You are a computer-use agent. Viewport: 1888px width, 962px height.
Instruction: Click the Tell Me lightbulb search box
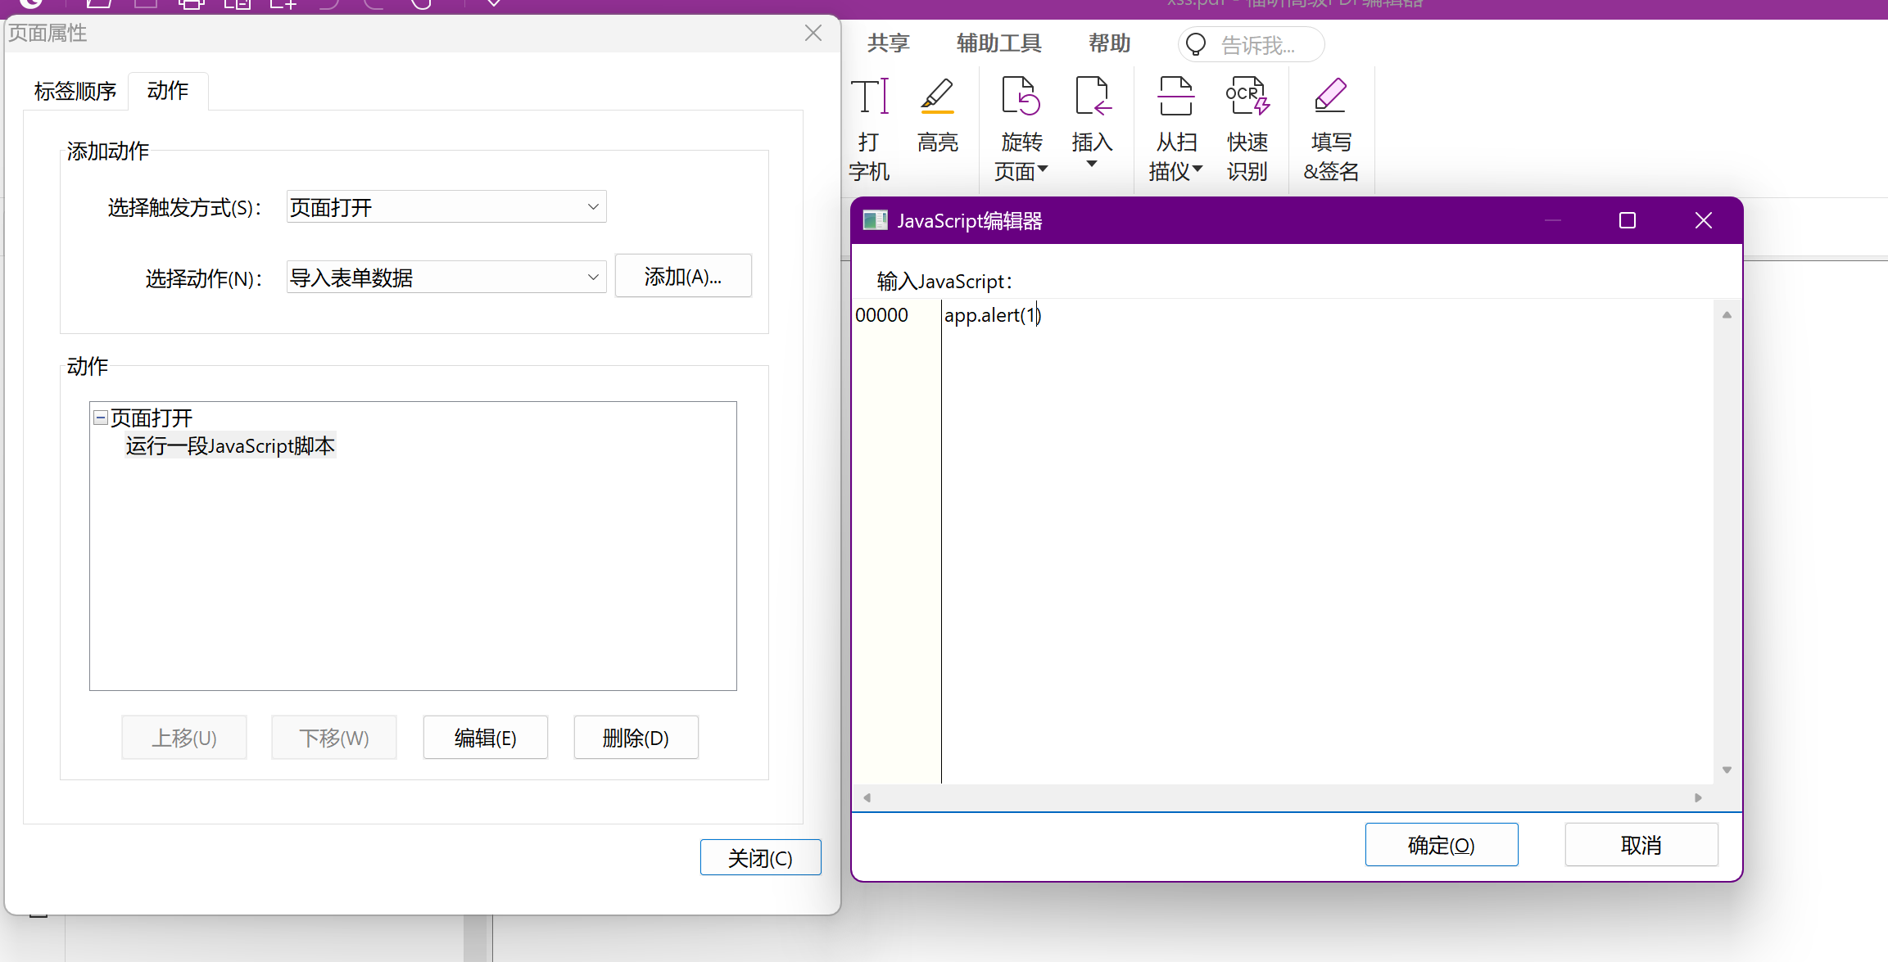pos(1251,45)
